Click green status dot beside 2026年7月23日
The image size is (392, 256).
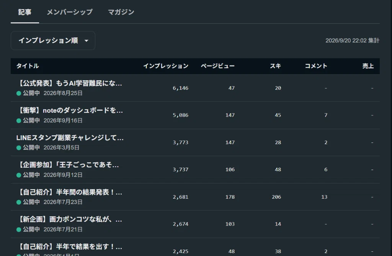coord(19,202)
